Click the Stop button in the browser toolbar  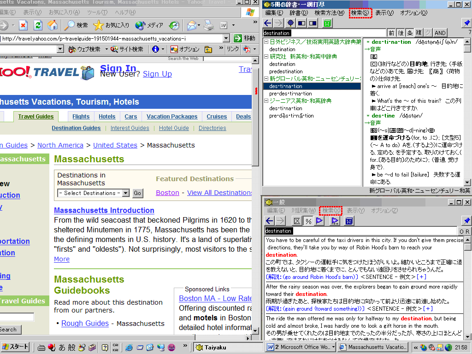[23, 25]
